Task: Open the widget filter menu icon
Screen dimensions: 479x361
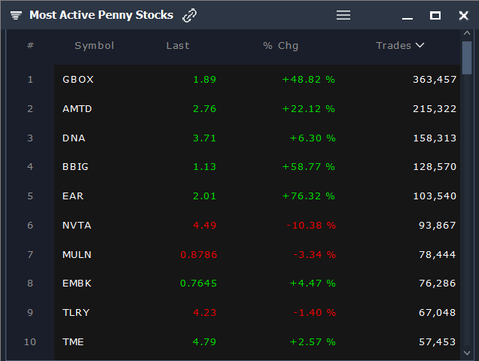Action: [16, 15]
